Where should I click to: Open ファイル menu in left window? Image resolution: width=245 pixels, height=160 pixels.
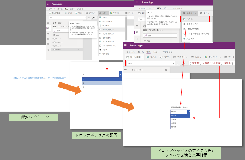tap(52, 9)
